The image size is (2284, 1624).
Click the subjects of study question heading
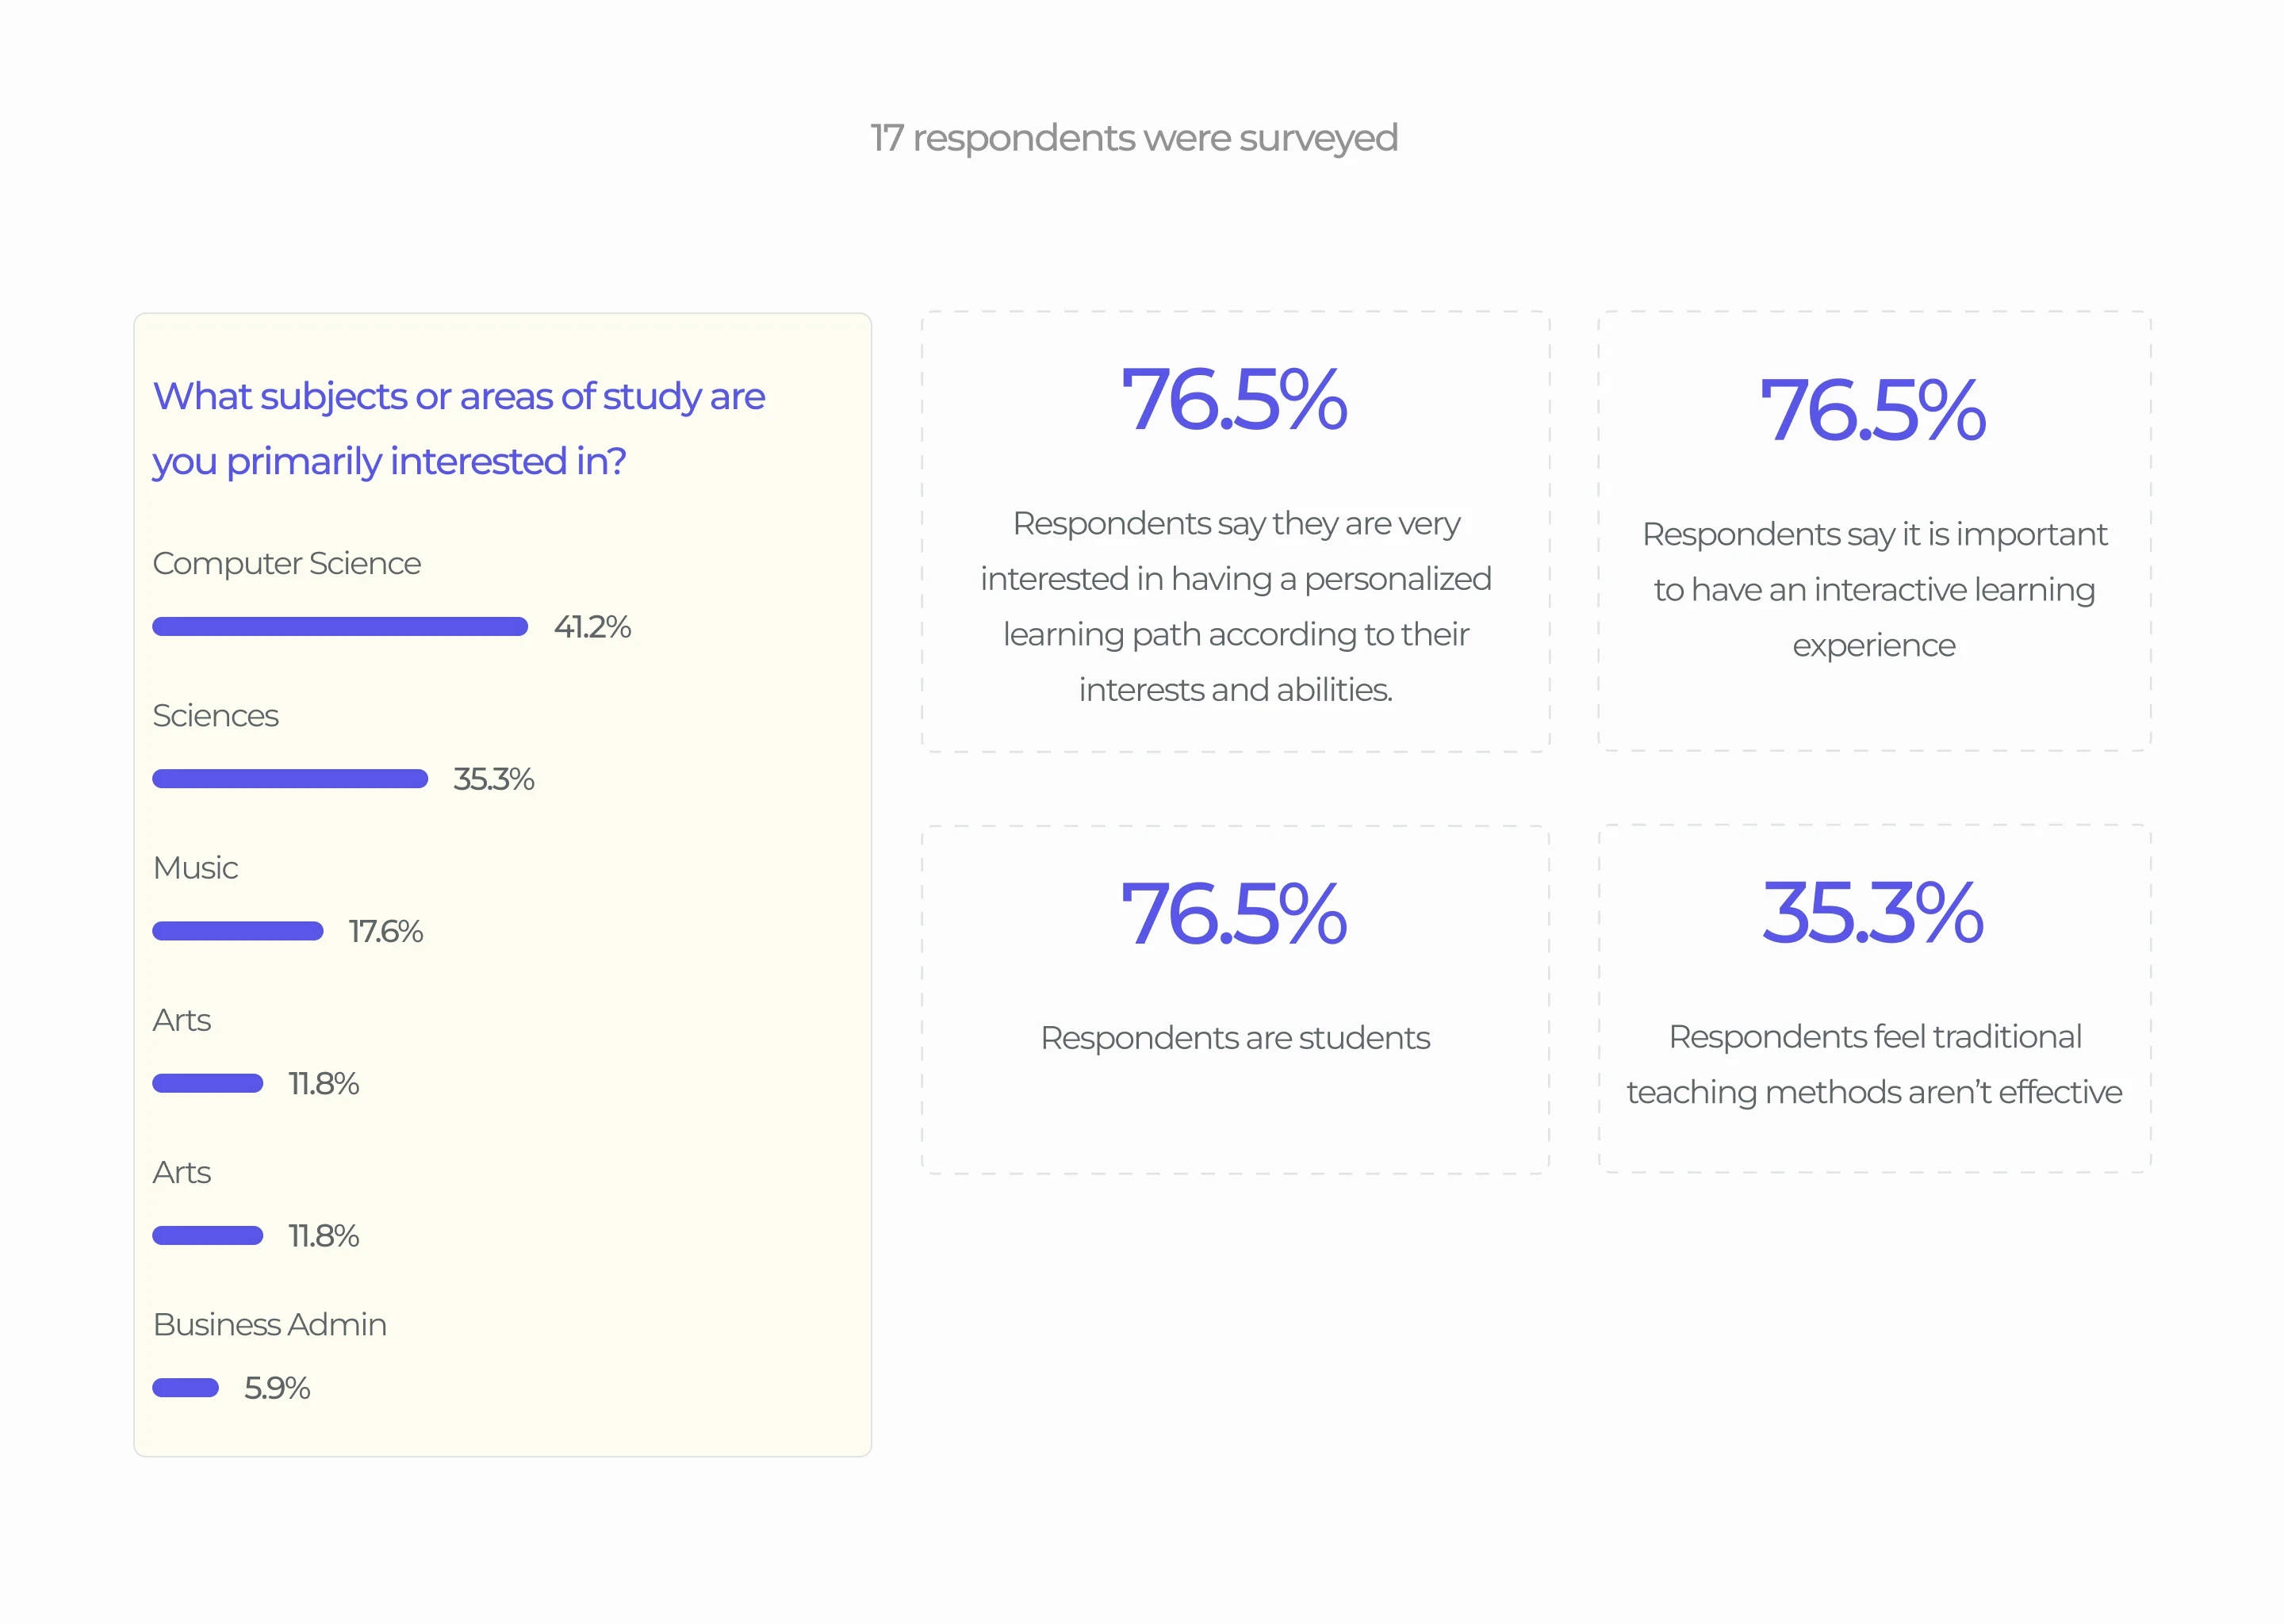coord(458,428)
